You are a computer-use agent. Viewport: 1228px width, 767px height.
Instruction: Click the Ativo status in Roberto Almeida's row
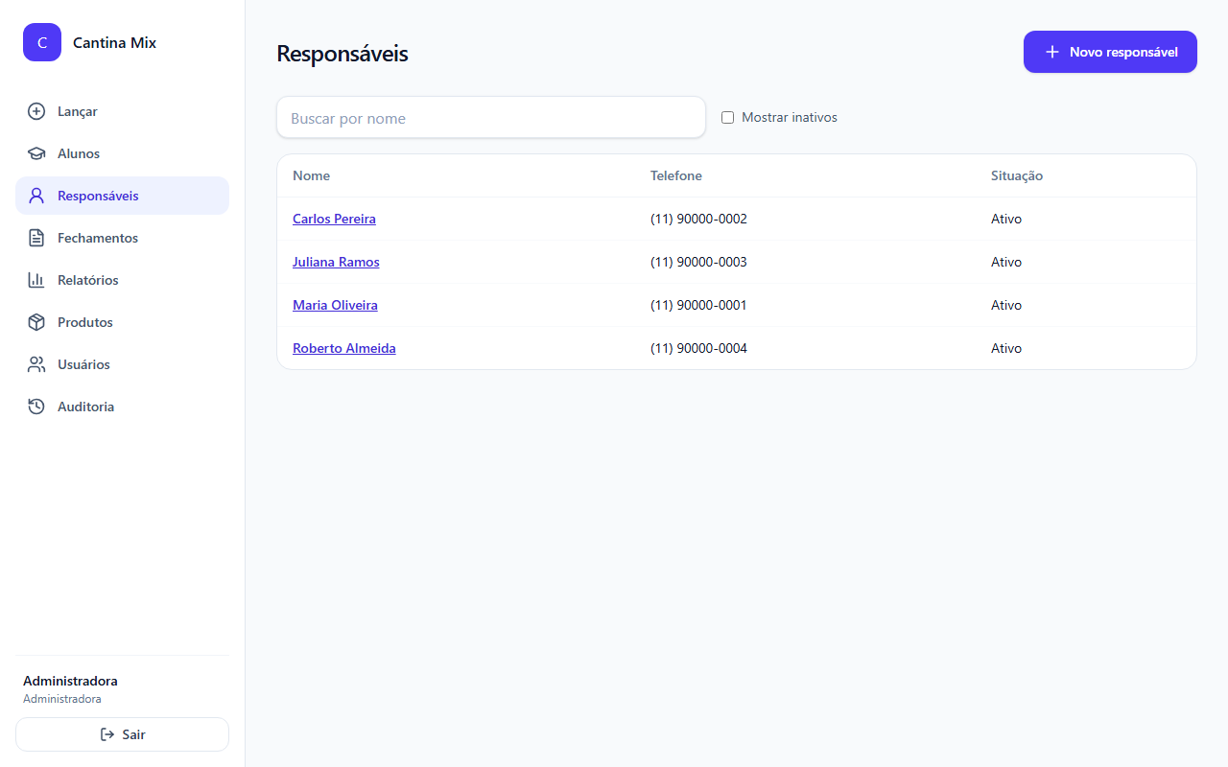(1006, 348)
